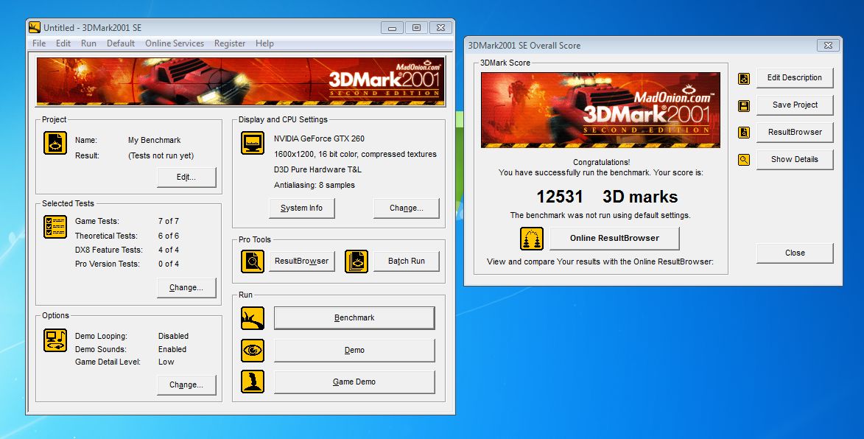
Task: Click the 3DMark2001 SE title bar app icon
Action: [34, 27]
